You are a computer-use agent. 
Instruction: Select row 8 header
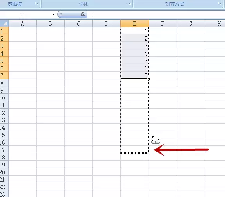(4, 83)
